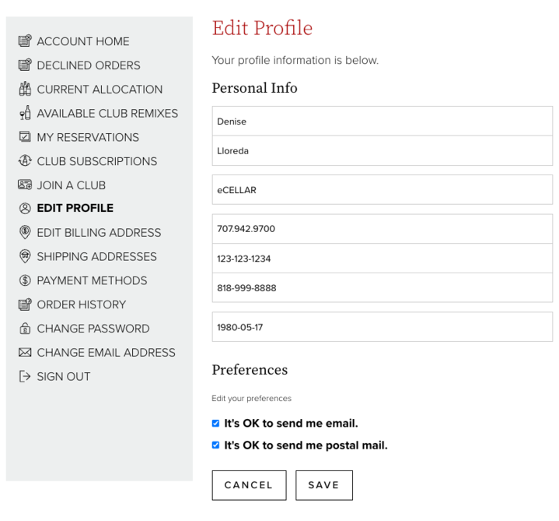The image size is (559, 521).
Task: Click the Sign Out arrow icon
Action: pos(25,376)
